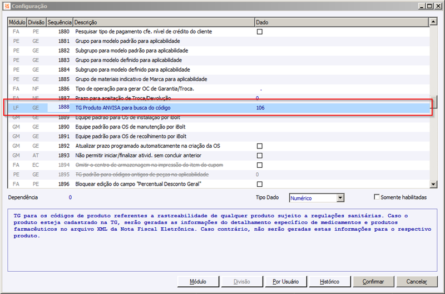Screen dimensions: 445x294
Task: Click the vertical scrollbar thumb
Action: click(x=433, y=102)
